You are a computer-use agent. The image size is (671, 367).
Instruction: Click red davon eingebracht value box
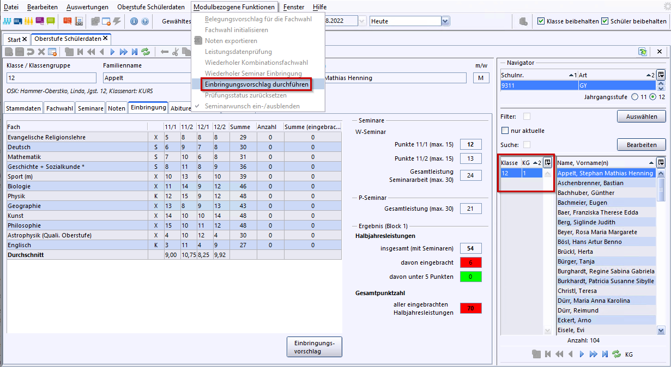(470, 262)
